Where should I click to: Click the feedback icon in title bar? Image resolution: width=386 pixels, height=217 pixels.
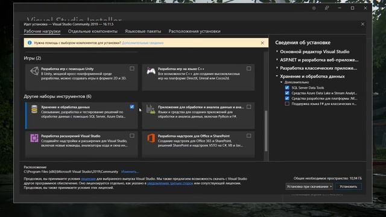(327, 8)
